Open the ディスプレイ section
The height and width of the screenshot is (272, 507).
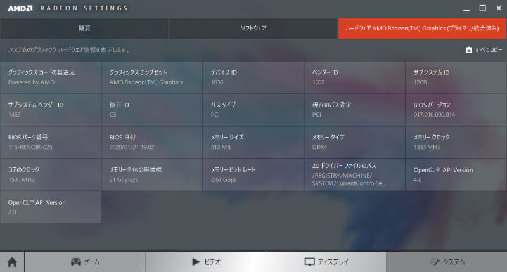[326, 262]
